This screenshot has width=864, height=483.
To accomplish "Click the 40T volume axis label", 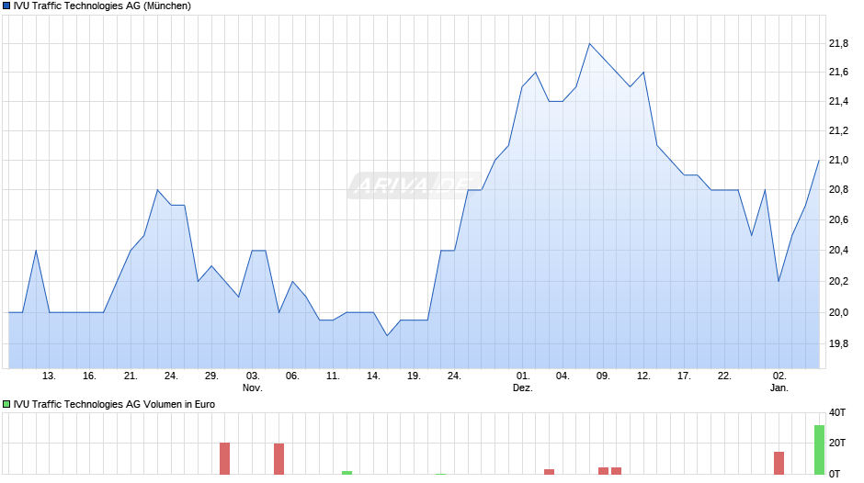I will pyautogui.click(x=837, y=412).
